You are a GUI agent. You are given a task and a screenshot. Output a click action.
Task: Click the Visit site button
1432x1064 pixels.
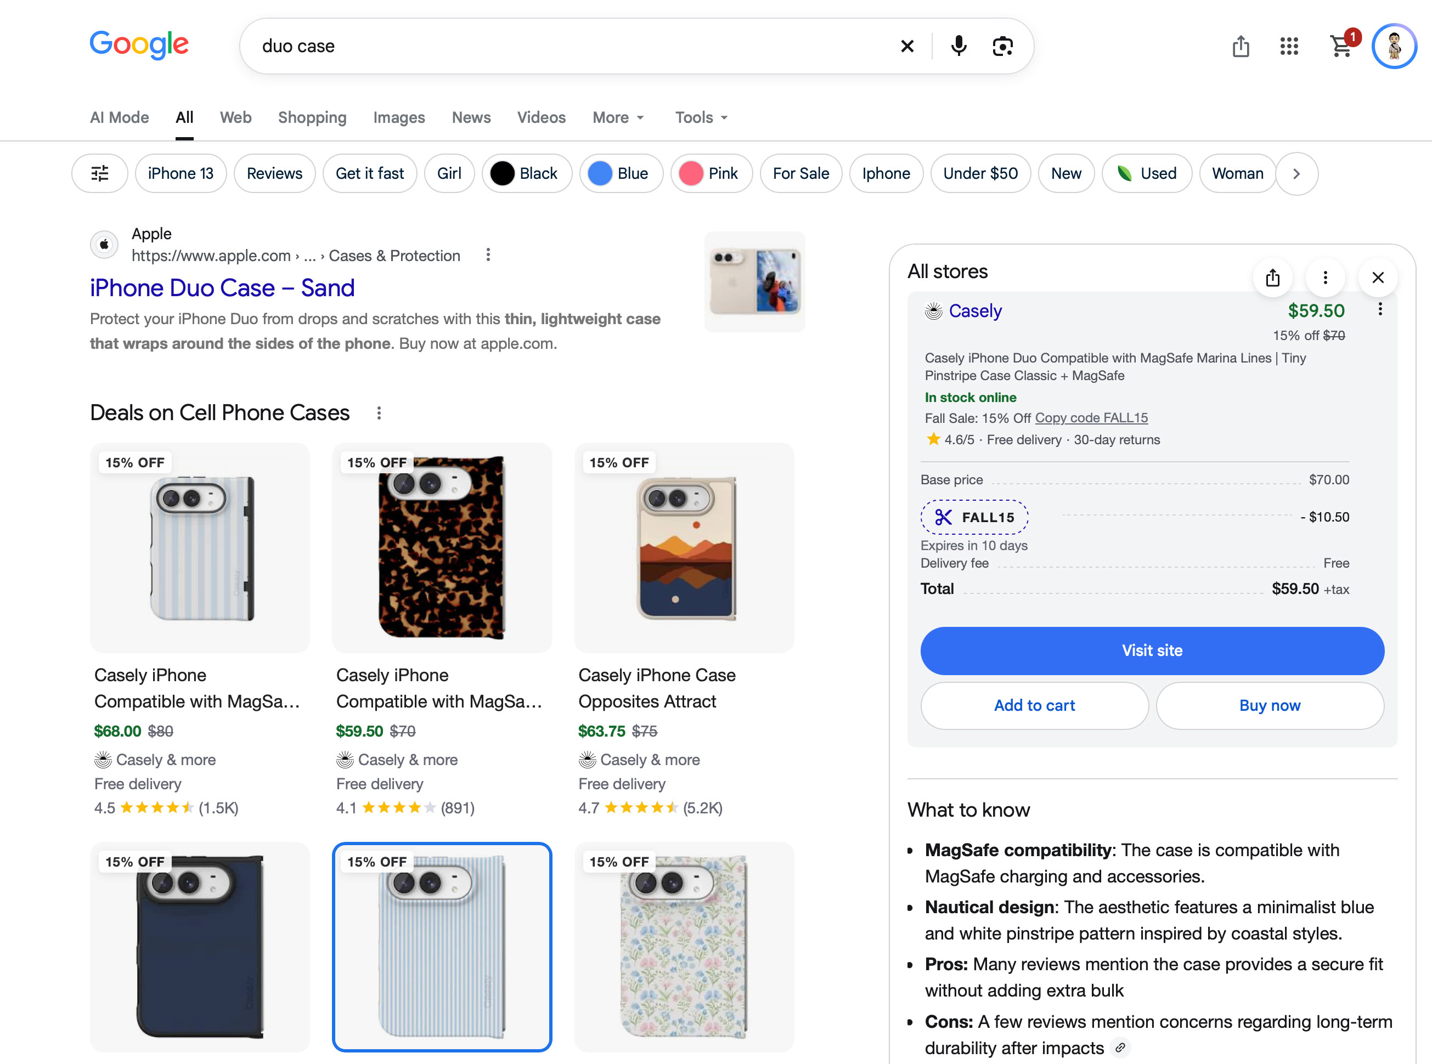(1152, 650)
